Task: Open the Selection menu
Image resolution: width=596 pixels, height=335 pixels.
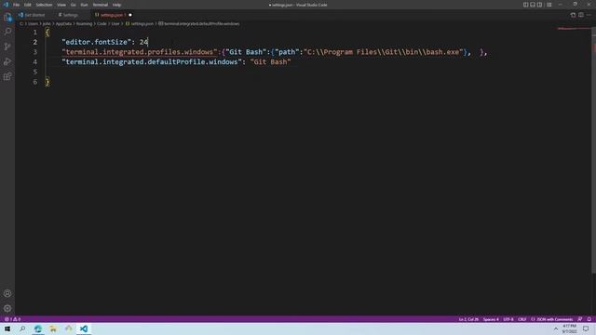Action: point(44,5)
